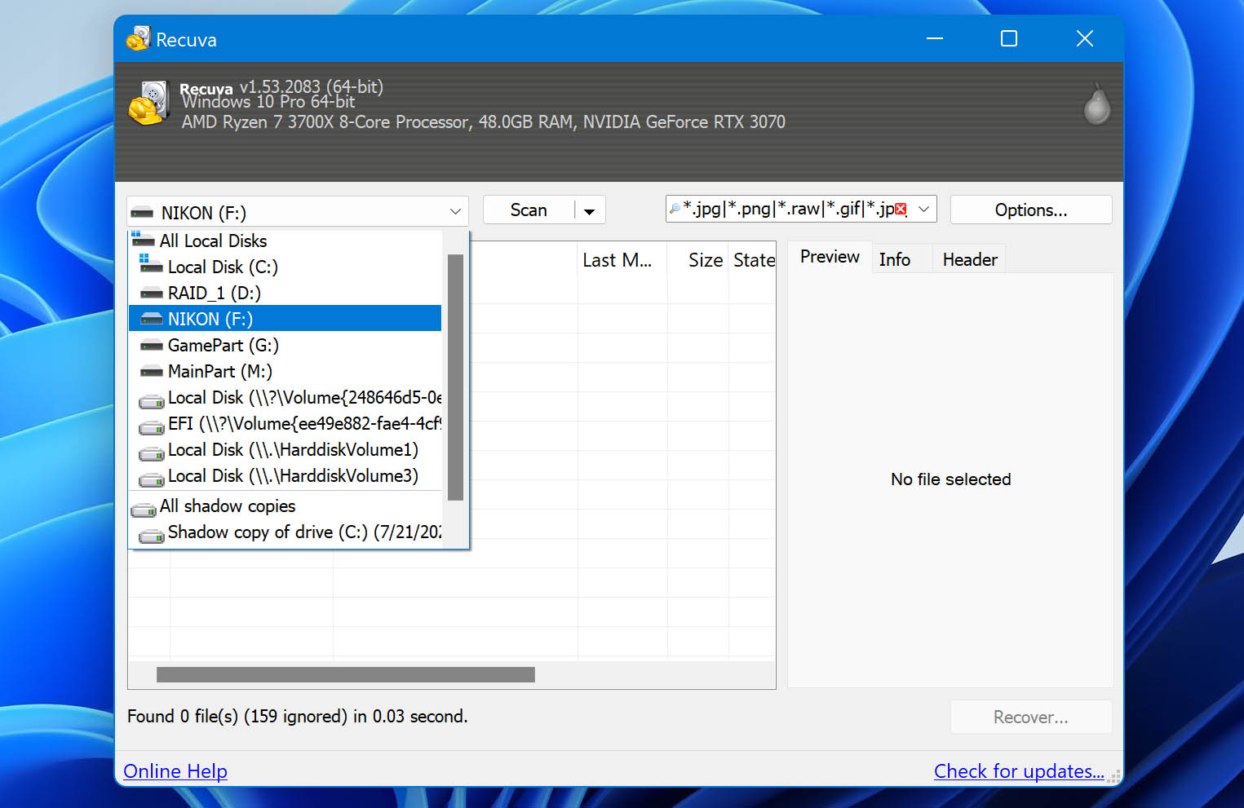Viewport: 1244px width, 808px height.
Task: Click the disk icon beside HarddiskVolume3 entry
Action: click(x=151, y=479)
